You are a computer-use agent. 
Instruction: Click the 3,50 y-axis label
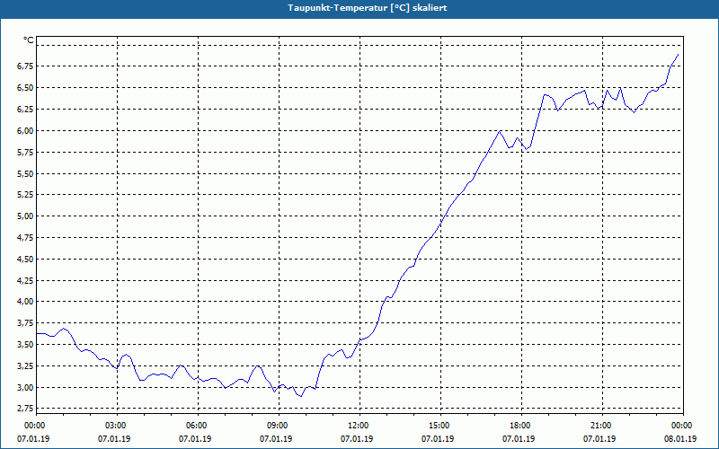(25, 345)
